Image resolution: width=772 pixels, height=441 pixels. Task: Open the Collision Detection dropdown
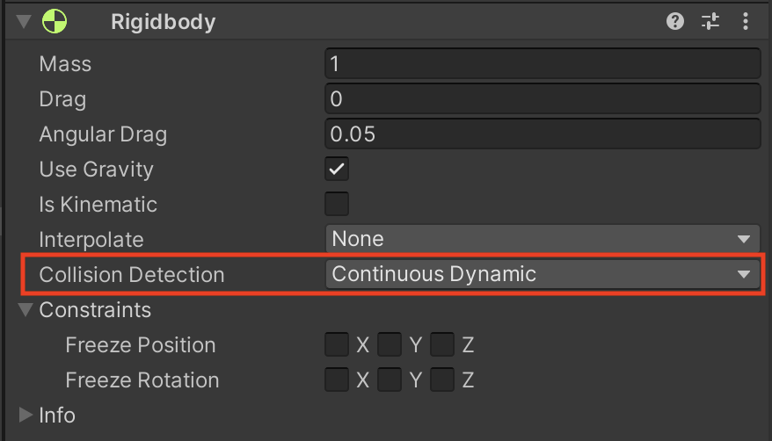coord(542,274)
